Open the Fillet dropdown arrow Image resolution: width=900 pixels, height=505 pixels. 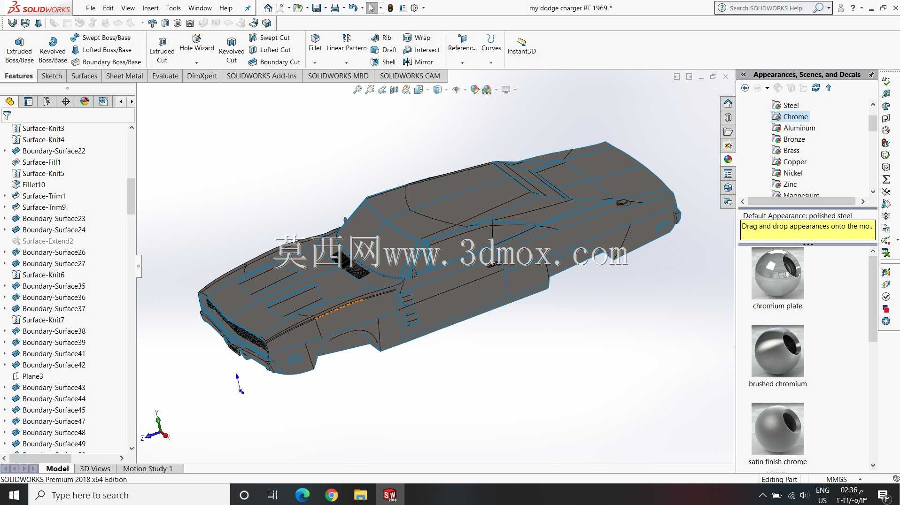[315, 62]
